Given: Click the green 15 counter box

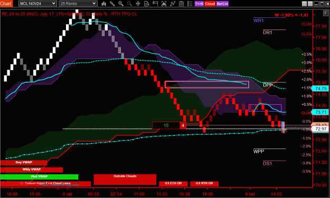Looking at the screenshot, I should pos(166,125).
